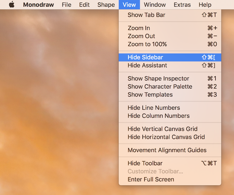Open the Monodraw application menu
Image resolution: width=234 pixels, height=195 pixels.
(38, 5)
